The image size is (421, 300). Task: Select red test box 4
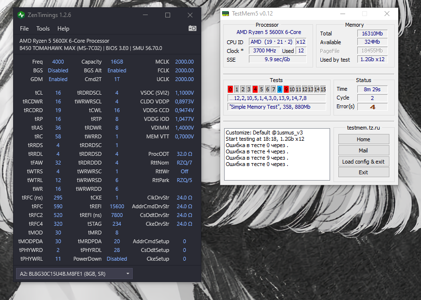(255, 89)
